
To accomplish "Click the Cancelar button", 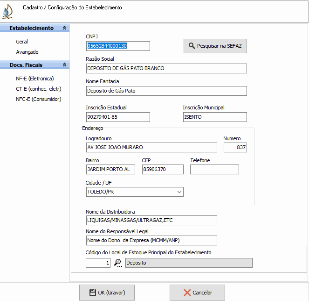I will pos(197,293).
